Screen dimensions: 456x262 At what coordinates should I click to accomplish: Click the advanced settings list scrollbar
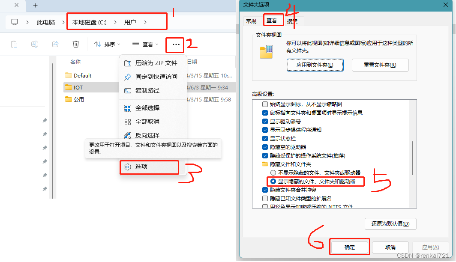(413, 158)
